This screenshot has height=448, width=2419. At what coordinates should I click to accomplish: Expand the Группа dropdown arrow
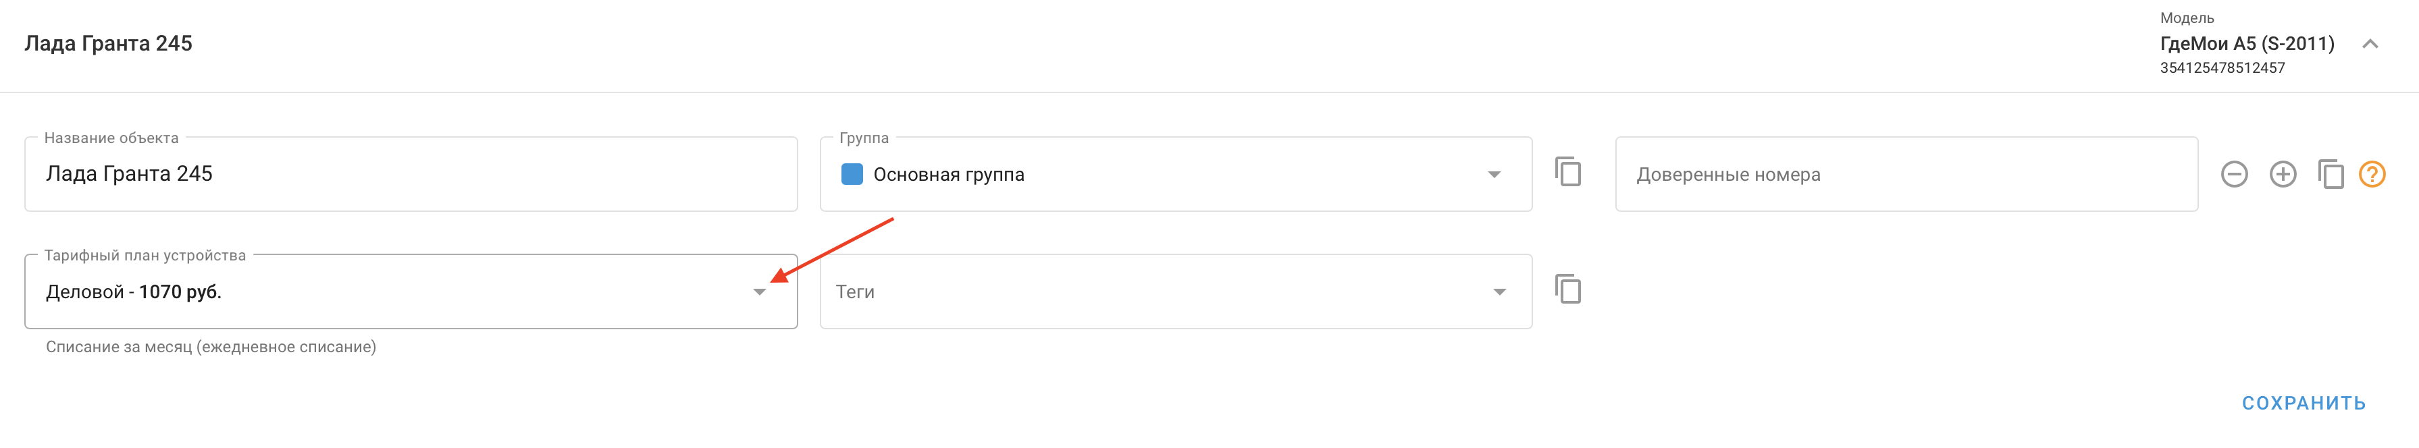pyautogui.click(x=1494, y=175)
